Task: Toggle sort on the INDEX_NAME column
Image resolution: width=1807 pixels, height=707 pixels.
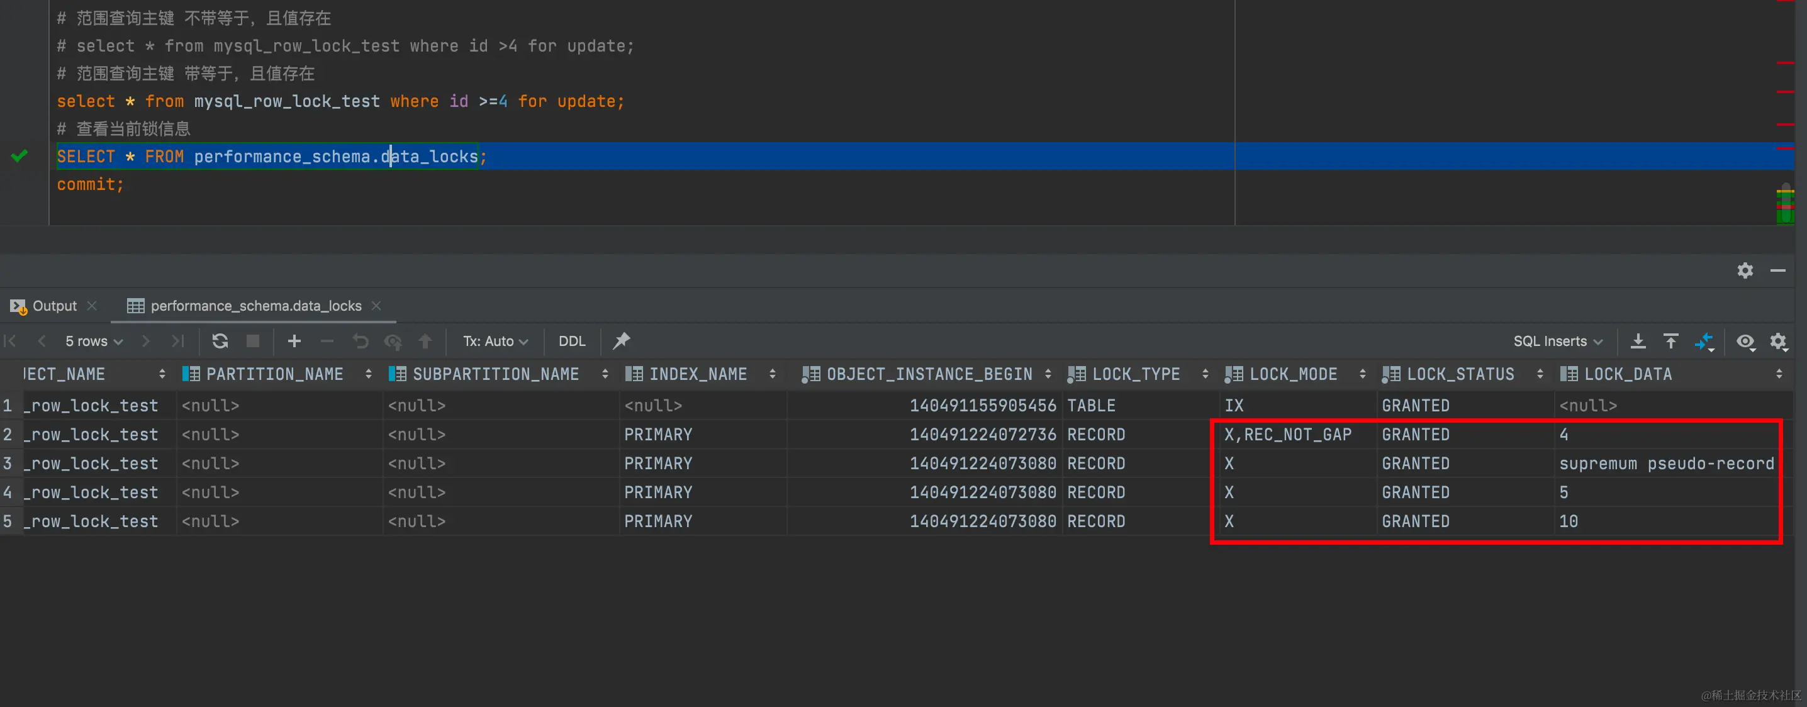Action: click(x=773, y=374)
